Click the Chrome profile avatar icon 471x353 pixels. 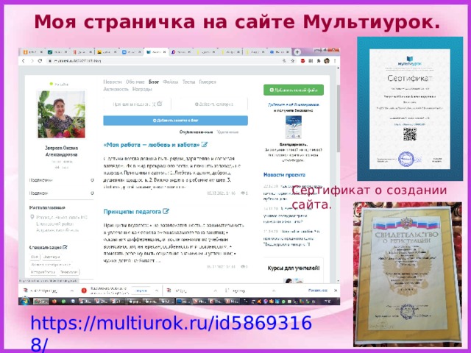(x=327, y=61)
